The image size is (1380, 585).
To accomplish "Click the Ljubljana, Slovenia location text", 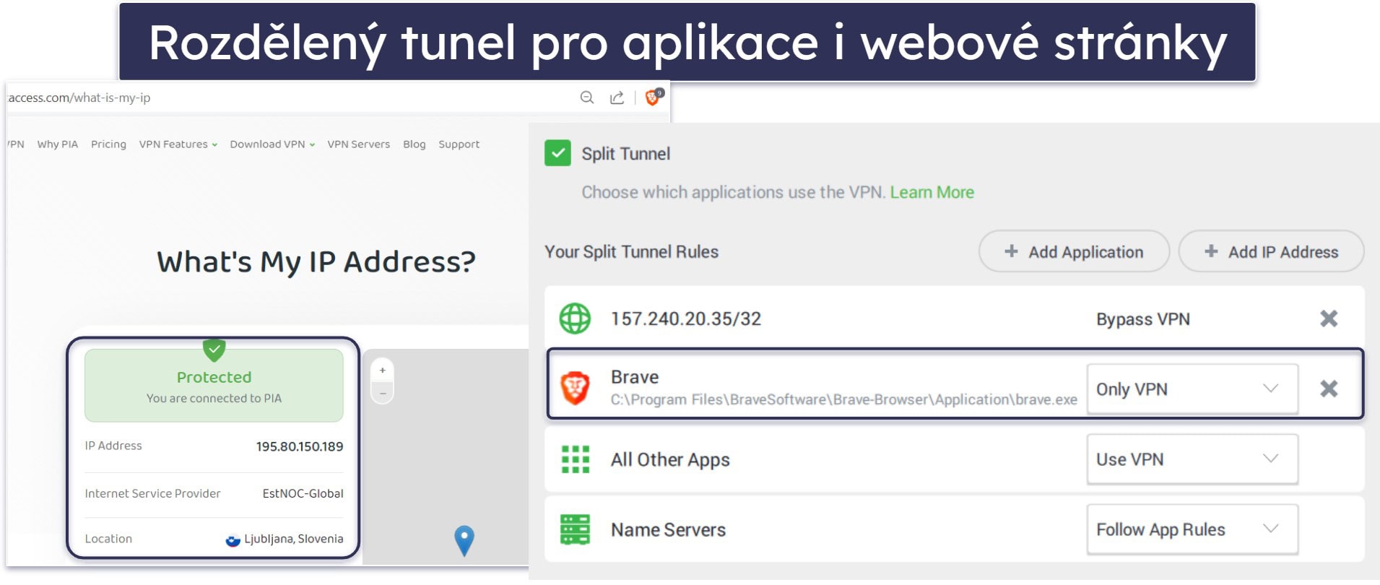I will (x=293, y=539).
